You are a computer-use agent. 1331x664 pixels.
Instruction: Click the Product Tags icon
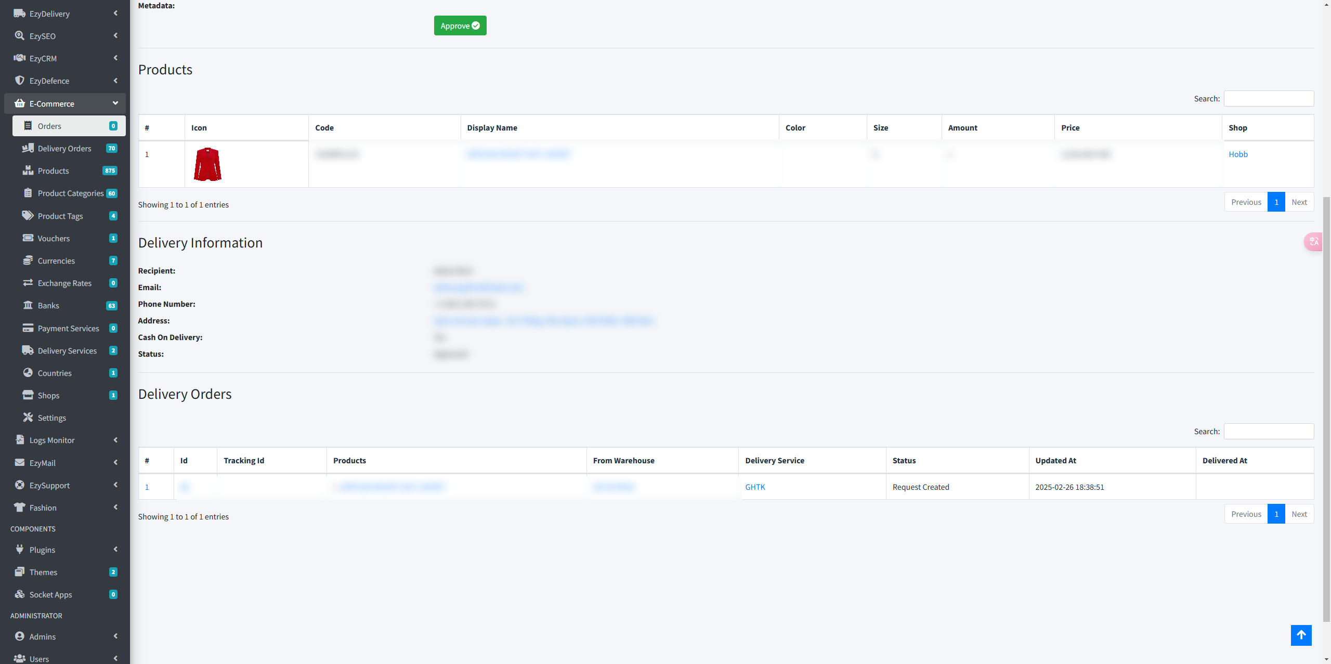point(28,216)
